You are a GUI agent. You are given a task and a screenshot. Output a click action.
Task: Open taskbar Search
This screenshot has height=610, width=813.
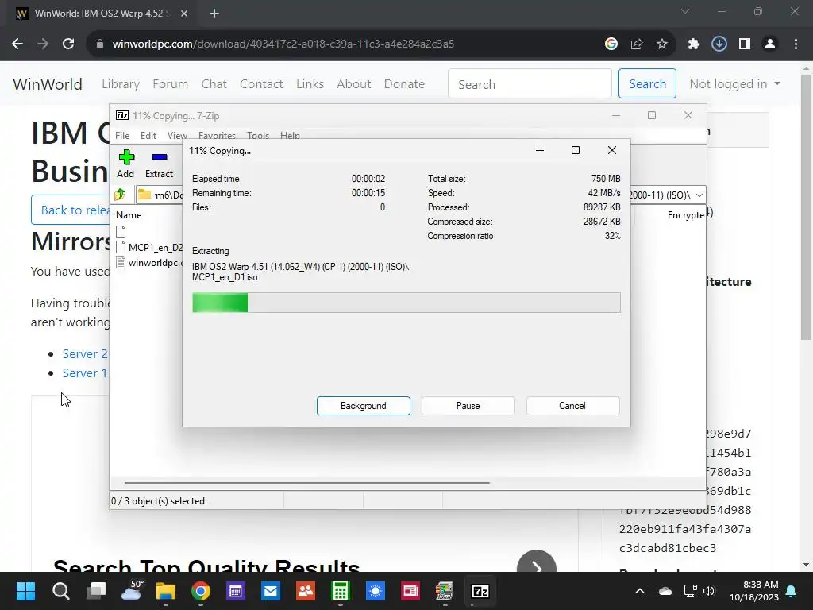tap(60, 591)
